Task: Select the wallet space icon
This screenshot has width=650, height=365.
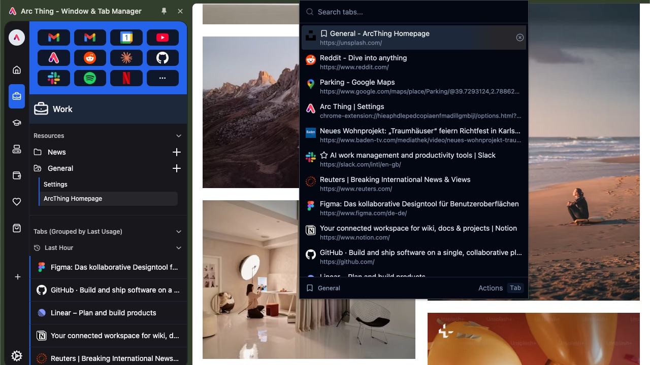Action: click(x=17, y=175)
